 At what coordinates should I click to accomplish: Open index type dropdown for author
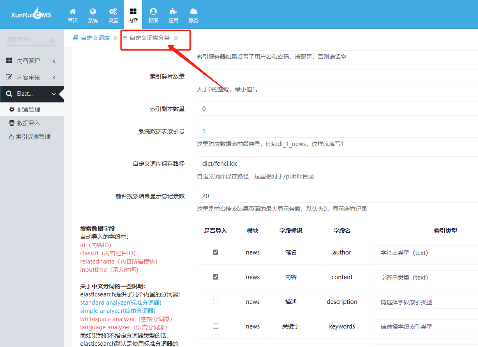coord(425,252)
